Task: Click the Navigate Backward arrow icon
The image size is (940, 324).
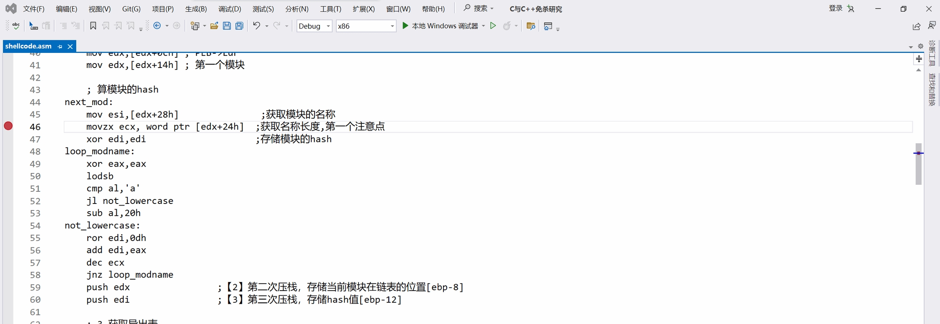Action: coord(157,26)
